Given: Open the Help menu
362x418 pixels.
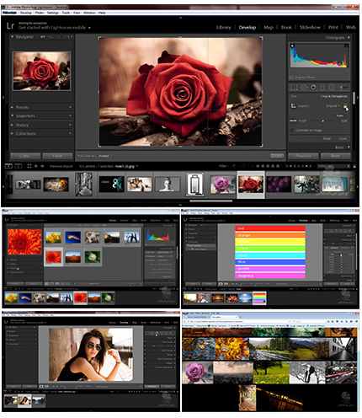Looking at the screenshot, I should 102,13.
